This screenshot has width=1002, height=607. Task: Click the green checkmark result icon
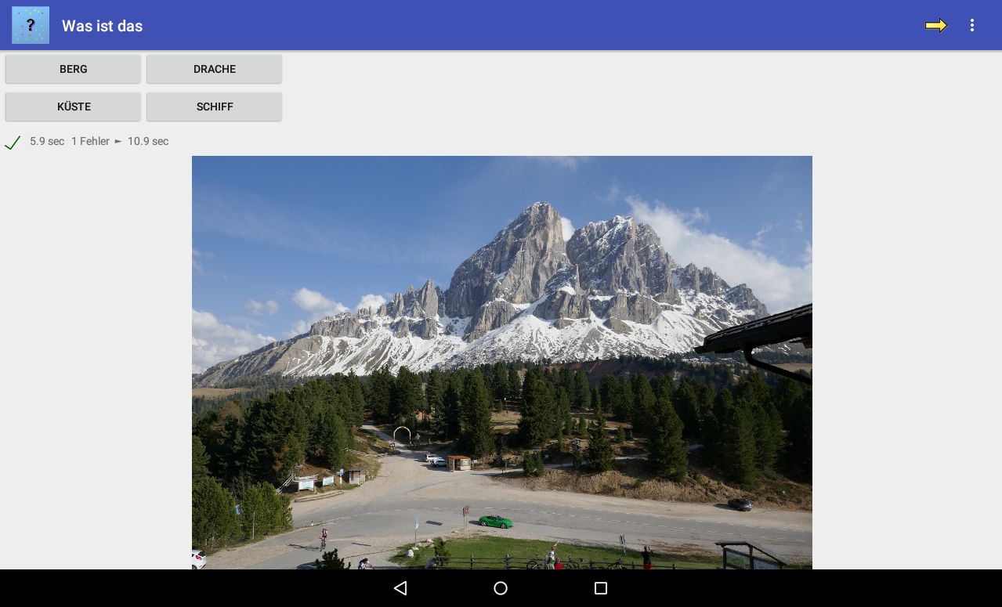tap(13, 143)
